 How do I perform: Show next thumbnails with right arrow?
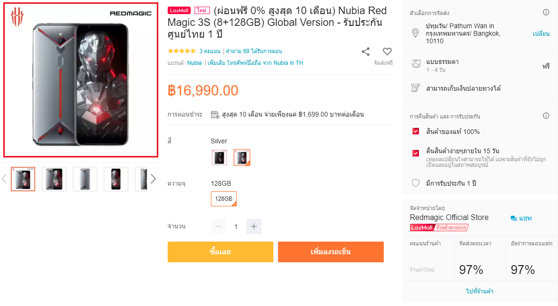(153, 179)
